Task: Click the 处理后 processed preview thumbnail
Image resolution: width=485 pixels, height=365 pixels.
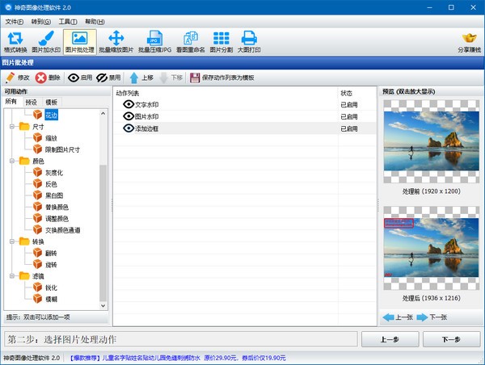Action: click(x=430, y=244)
